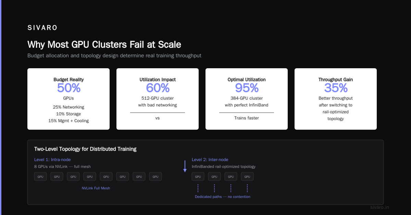411x215 pixels.
Task: Click 'Dedicated paths — no contention' caption
Action: tap(223, 197)
